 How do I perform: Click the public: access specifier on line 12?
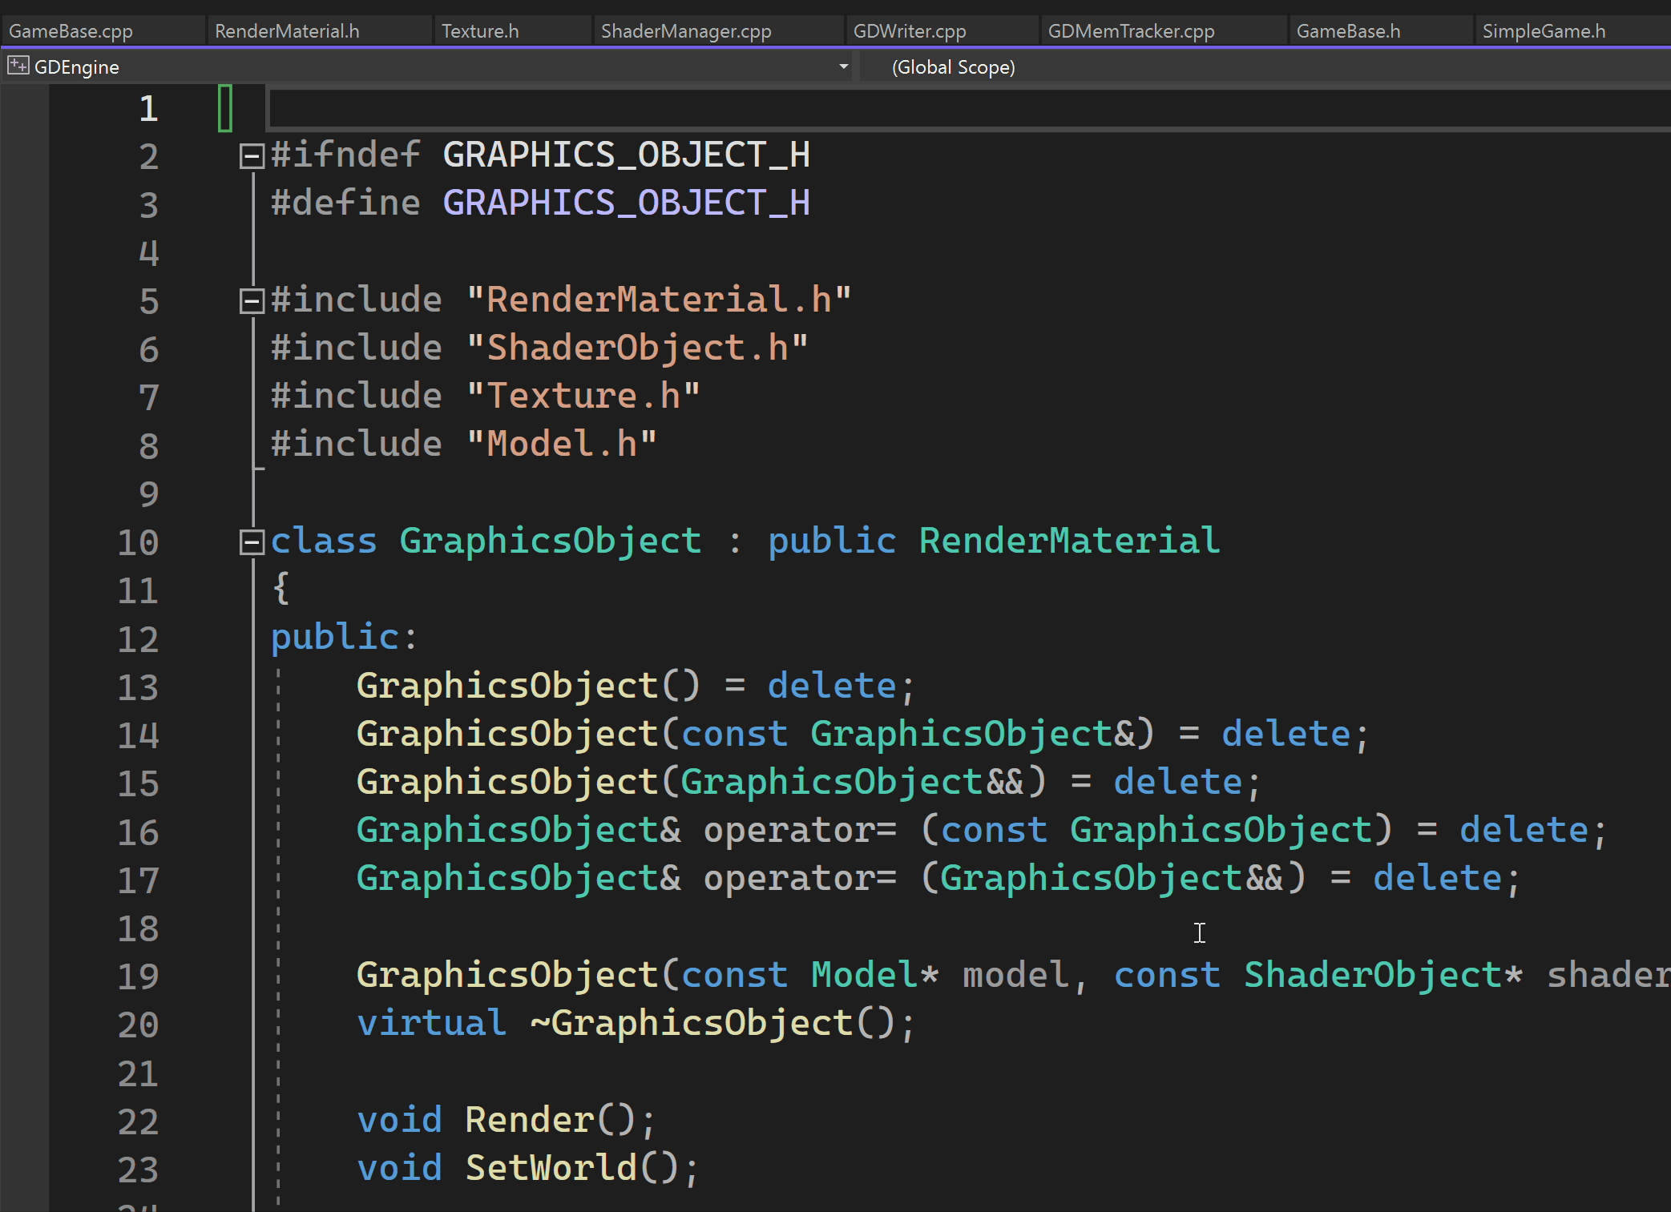click(x=344, y=637)
